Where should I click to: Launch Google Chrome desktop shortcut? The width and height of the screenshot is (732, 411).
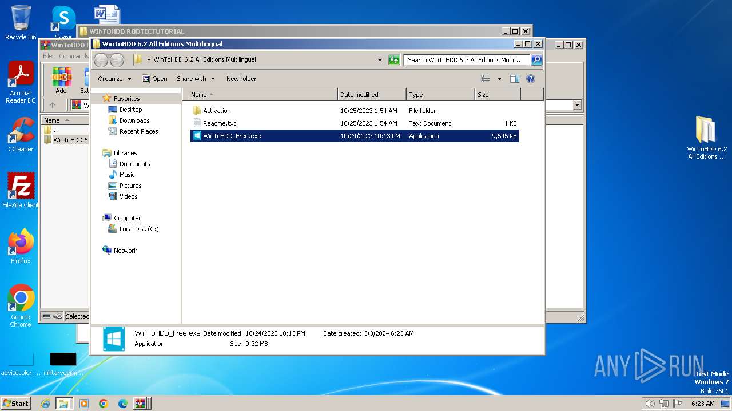click(21, 305)
